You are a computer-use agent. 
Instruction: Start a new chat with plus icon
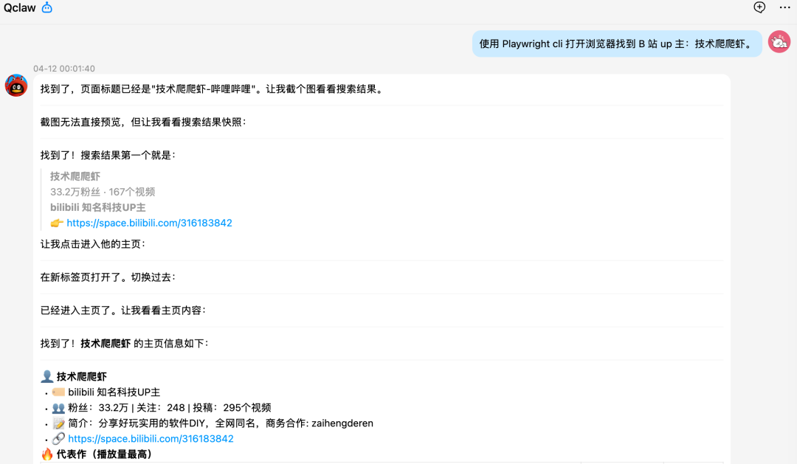pyautogui.click(x=759, y=7)
